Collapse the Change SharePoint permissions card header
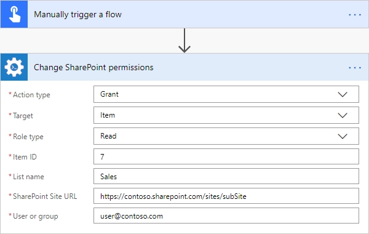The height and width of the screenshot is (234, 369). 184,67
